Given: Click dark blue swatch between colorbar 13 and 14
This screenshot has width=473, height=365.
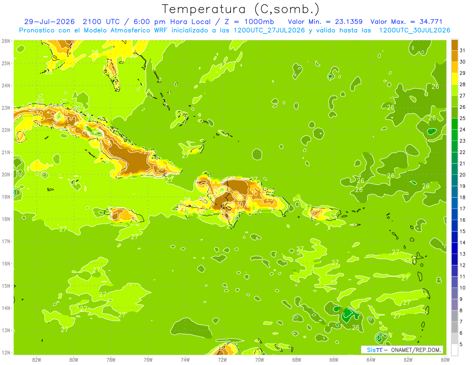Looking at the screenshot, I should pos(454,248).
